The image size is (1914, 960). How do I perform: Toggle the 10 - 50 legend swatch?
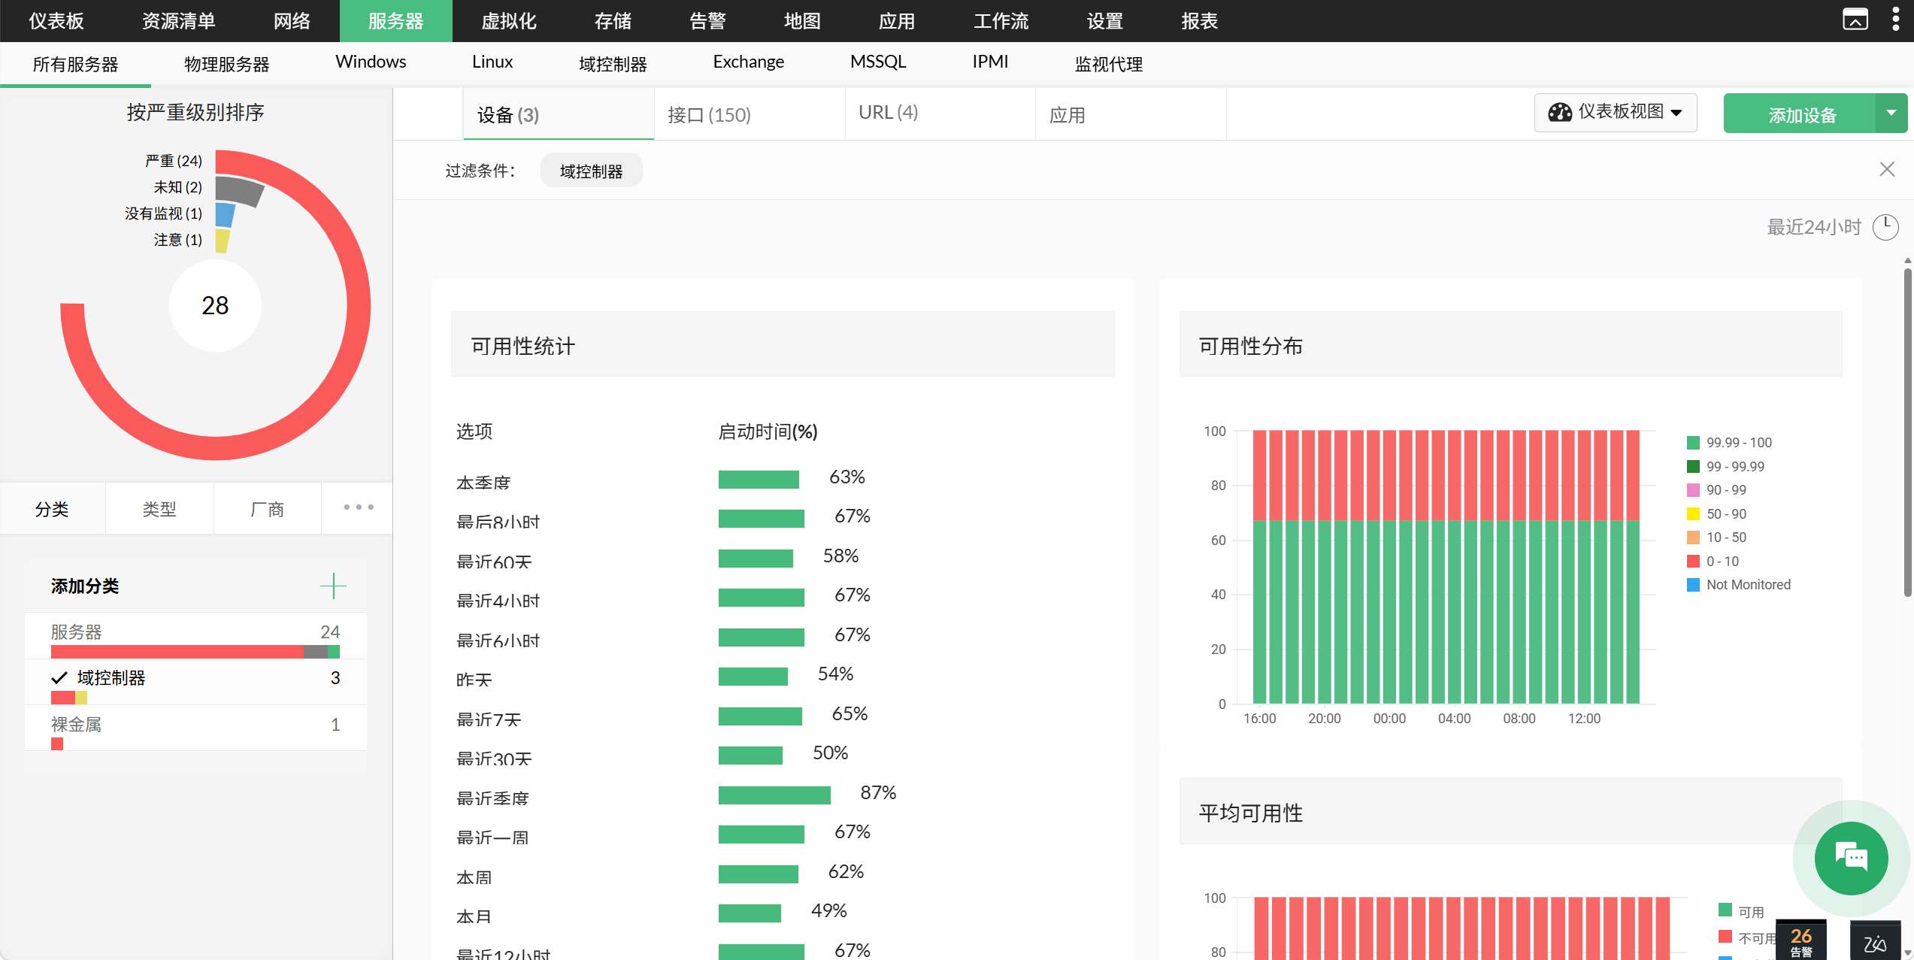point(1693,538)
